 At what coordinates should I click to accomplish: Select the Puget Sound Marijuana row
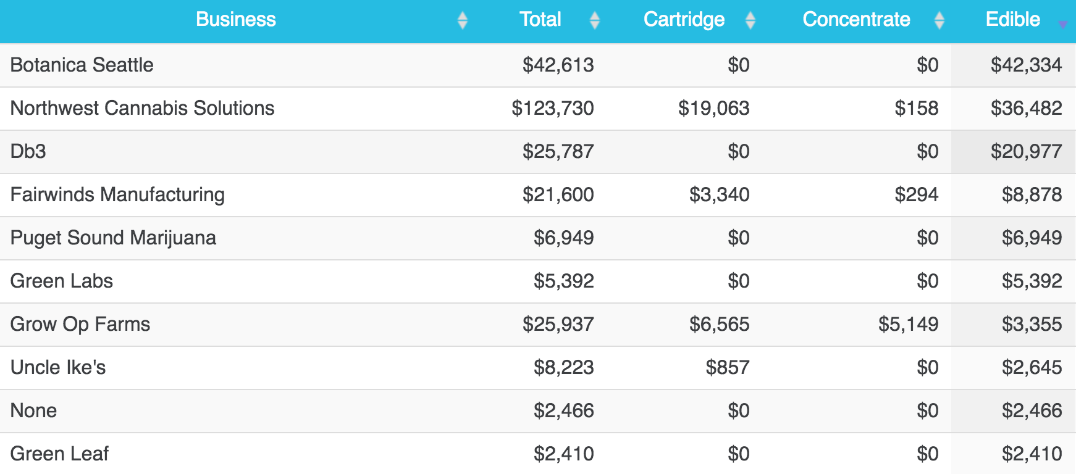pos(114,238)
